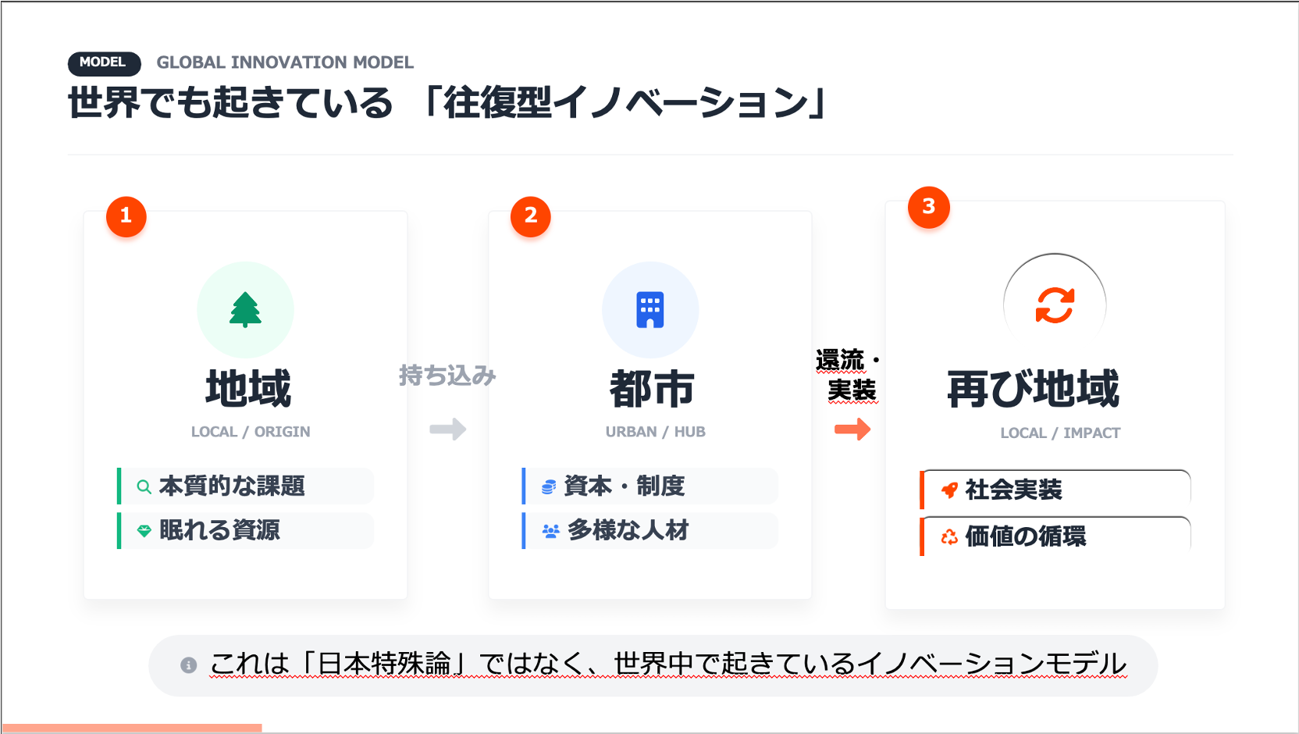Click the orange progress bar at the bottom
This screenshot has width=1299, height=734.
click(x=131, y=728)
